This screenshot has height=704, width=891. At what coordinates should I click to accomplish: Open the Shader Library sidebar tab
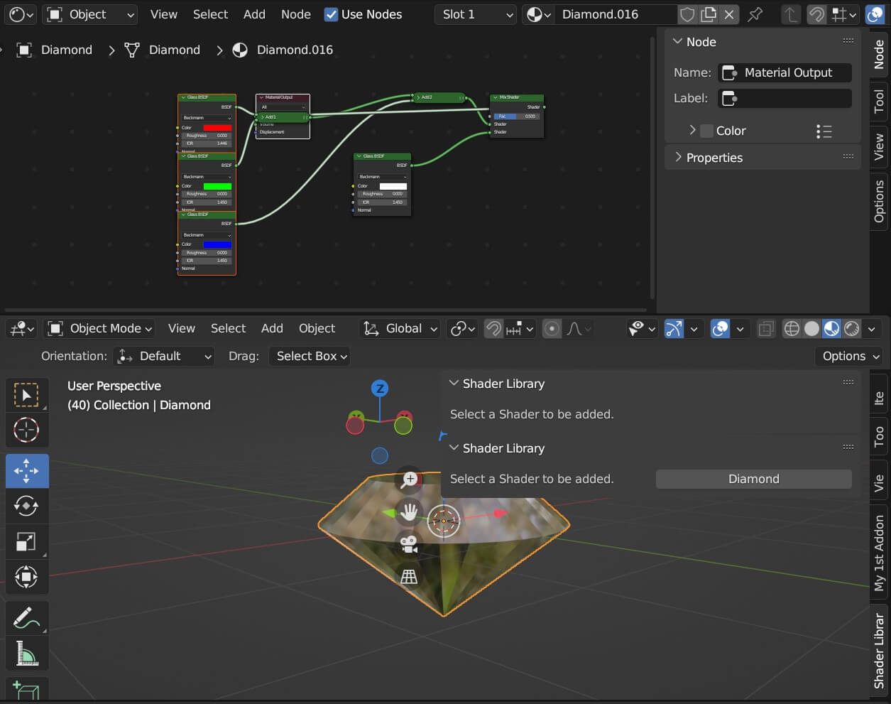[879, 650]
